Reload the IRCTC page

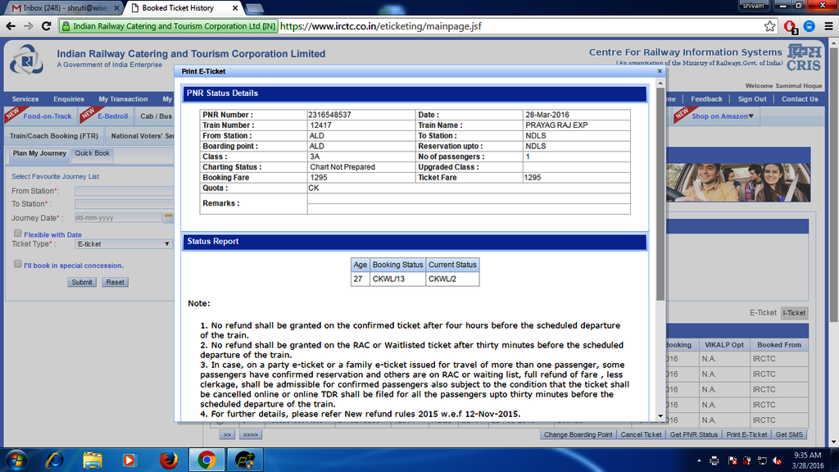click(x=47, y=25)
